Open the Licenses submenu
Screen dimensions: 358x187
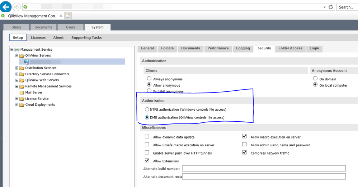point(38,37)
